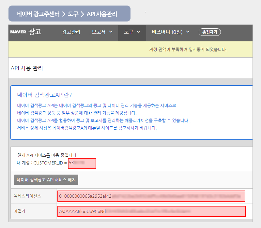The width and height of the screenshot is (261, 228).
Task: Click the line ending 제공하는 서비스로
Action: [97, 106]
